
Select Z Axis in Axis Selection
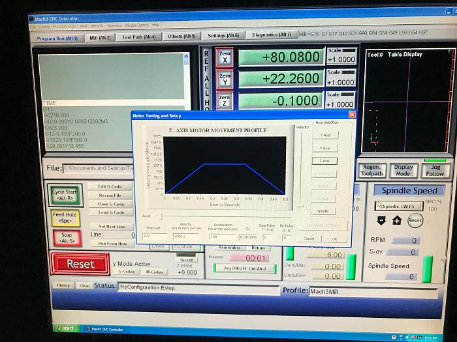[324, 160]
